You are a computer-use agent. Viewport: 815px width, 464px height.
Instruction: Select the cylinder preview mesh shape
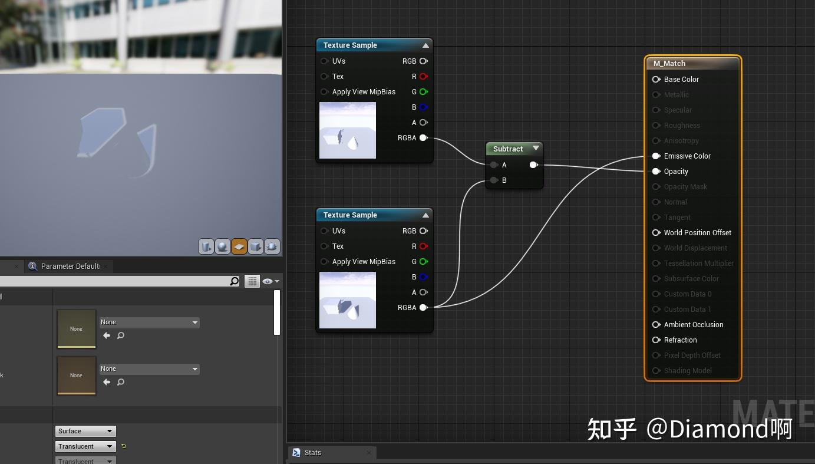[x=206, y=246]
